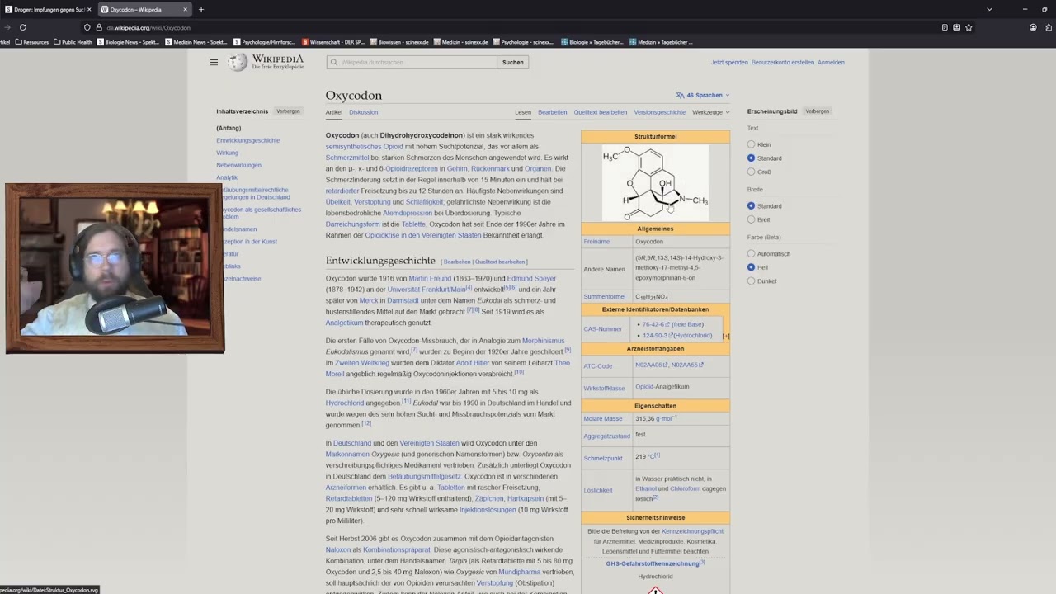Select Standard under Text size

(751, 158)
